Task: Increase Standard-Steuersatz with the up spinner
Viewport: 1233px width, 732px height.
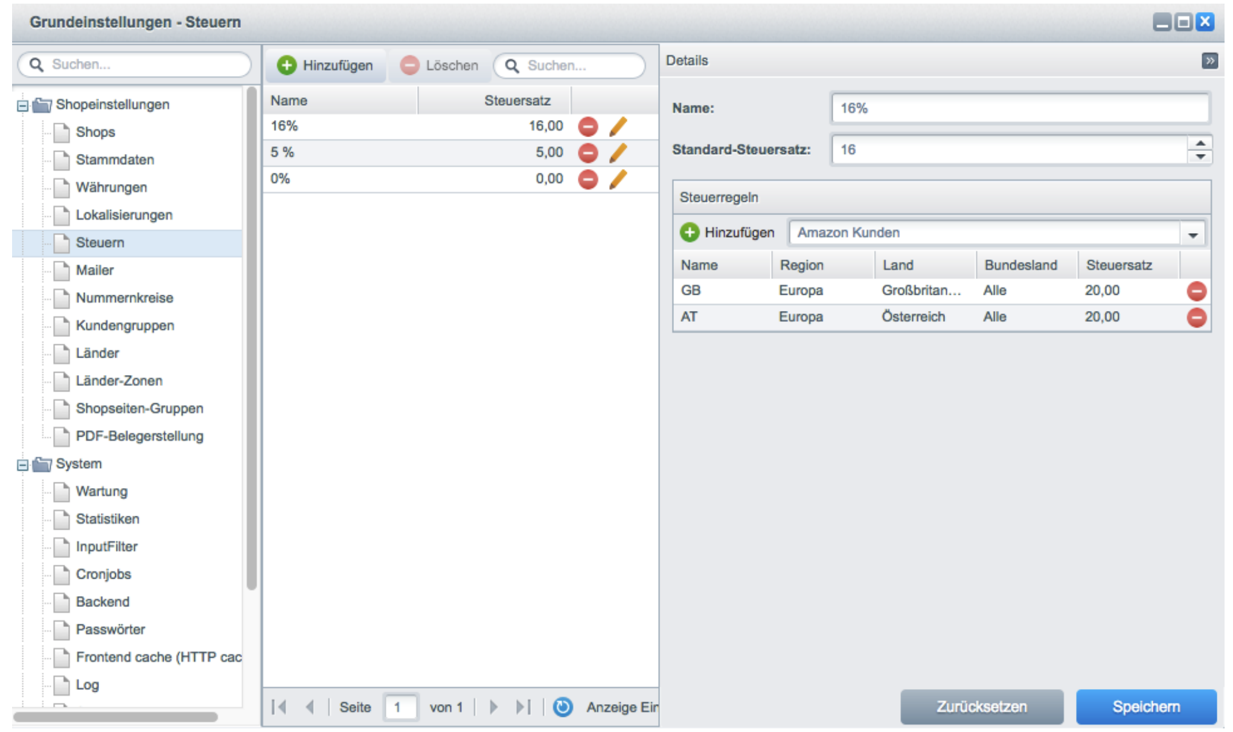Action: tap(1200, 143)
